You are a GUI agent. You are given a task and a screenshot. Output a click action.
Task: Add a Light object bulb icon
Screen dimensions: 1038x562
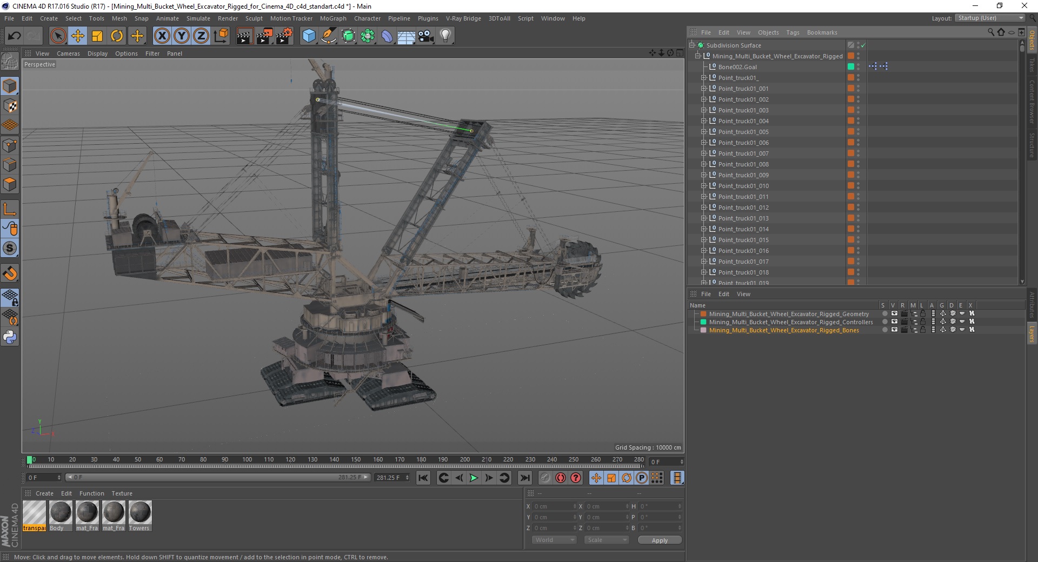point(445,36)
